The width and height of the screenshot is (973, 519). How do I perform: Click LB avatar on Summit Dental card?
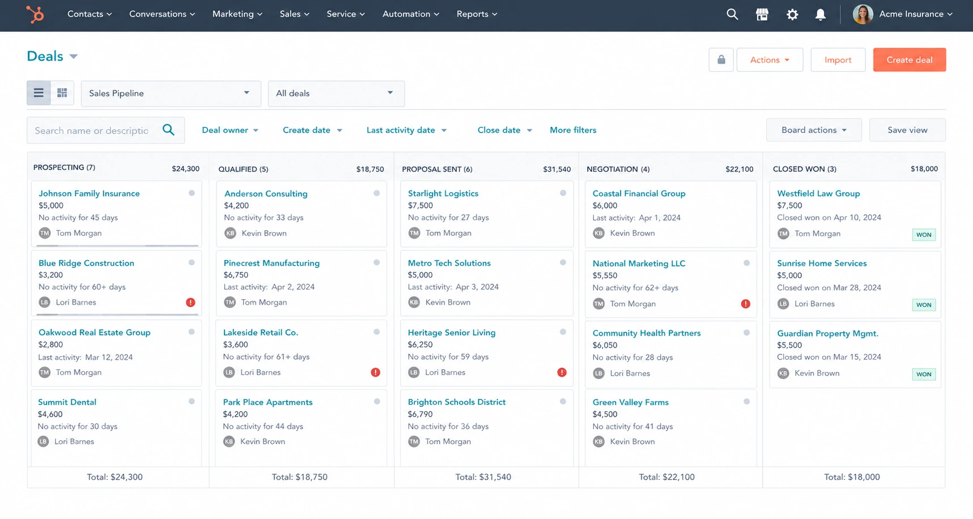pos(44,441)
